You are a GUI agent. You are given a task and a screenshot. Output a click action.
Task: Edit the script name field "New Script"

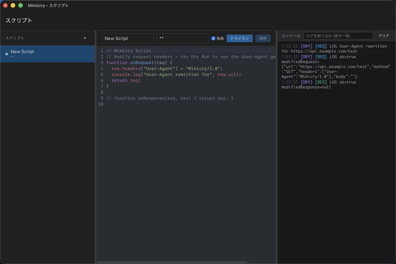tap(128, 38)
